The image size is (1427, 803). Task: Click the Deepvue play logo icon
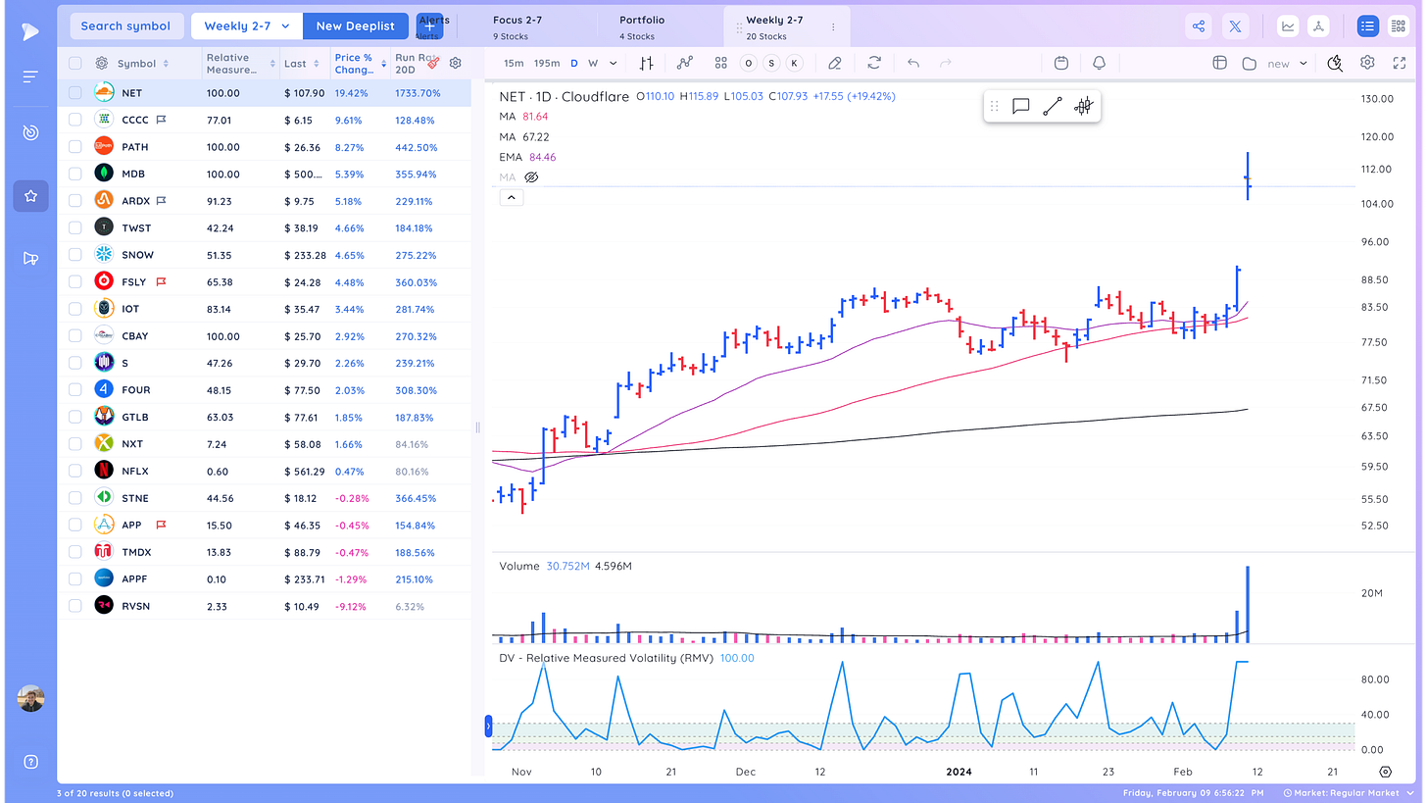30,32
